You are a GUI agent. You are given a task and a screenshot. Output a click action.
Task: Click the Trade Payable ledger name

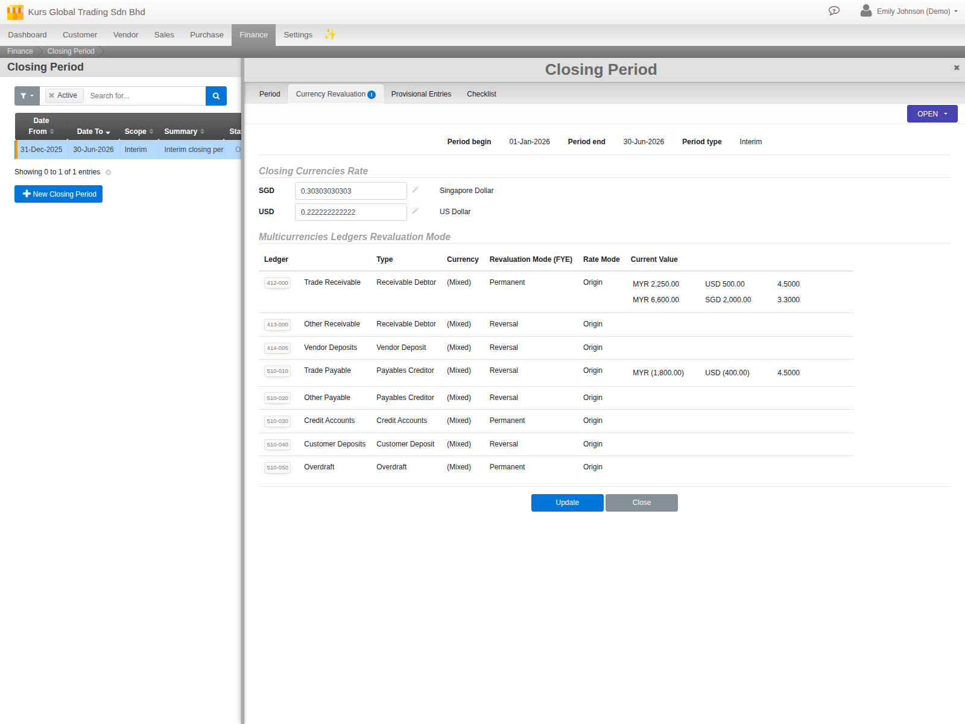coord(327,370)
